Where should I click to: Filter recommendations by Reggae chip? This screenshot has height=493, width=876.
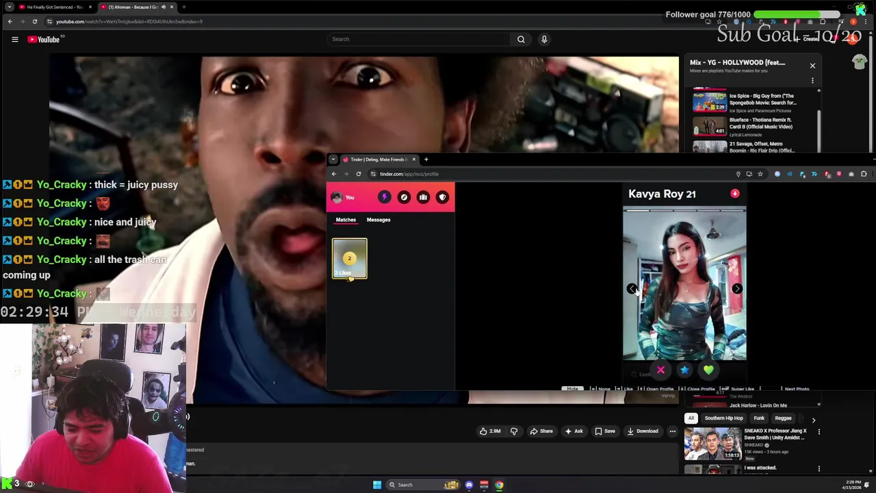783,418
